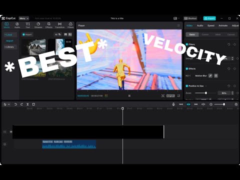This screenshot has width=240, height=180.
Task: Select the Basic sub-tab
Action: [x=192, y=34]
